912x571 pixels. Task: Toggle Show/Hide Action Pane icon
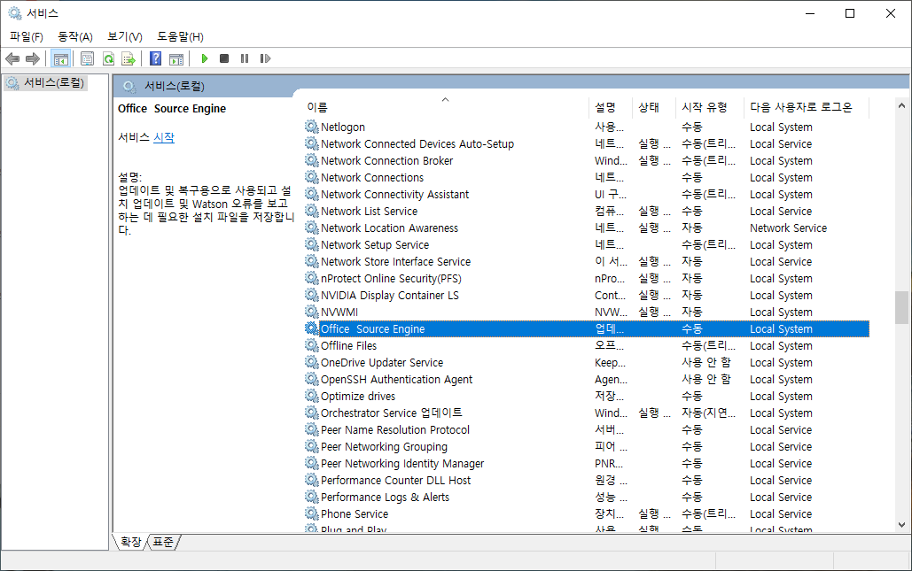pos(176,58)
